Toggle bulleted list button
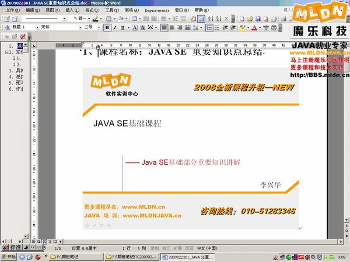The image size is (350, 262). click(217, 27)
